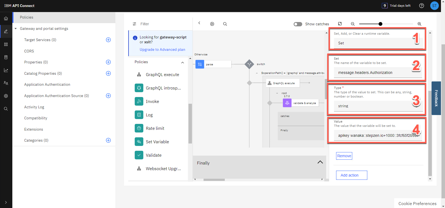445x208 pixels.
Task: Add a new Target Service with plus icon
Action: (108, 40)
